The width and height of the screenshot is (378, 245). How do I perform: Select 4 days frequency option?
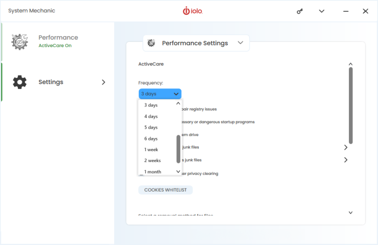151,116
